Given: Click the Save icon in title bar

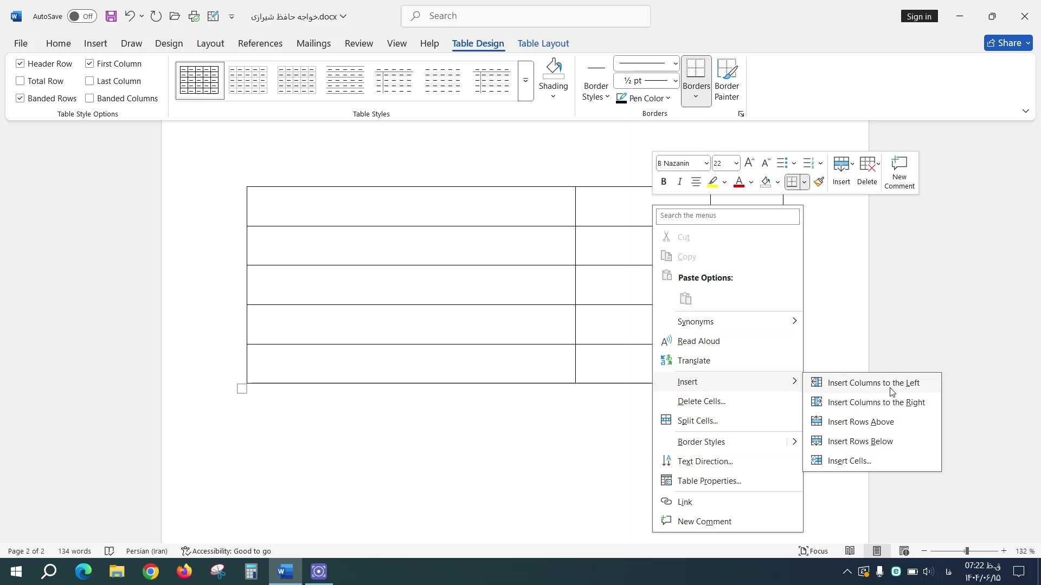Looking at the screenshot, I should click(111, 16).
